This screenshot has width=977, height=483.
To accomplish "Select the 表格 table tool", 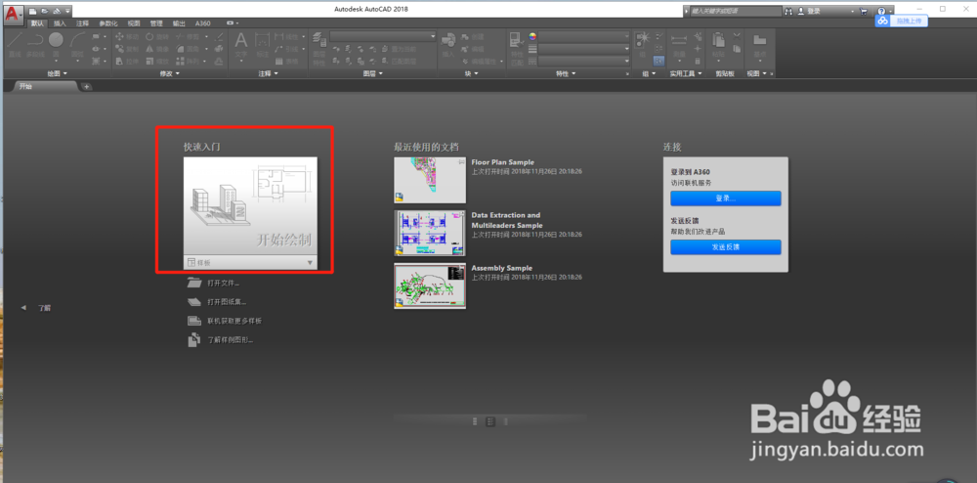I will tap(285, 61).
